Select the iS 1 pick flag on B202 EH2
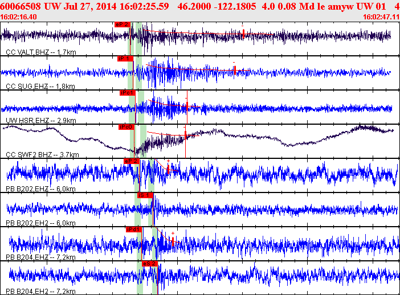 coord(145,195)
